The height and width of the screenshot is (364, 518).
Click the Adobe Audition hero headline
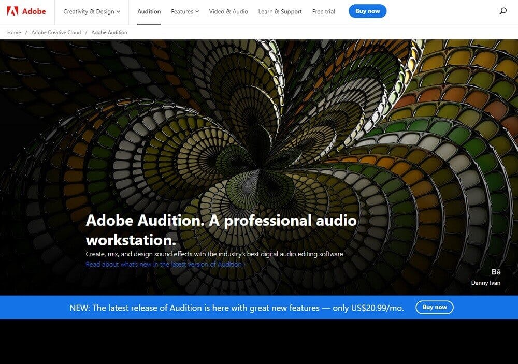(x=221, y=229)
